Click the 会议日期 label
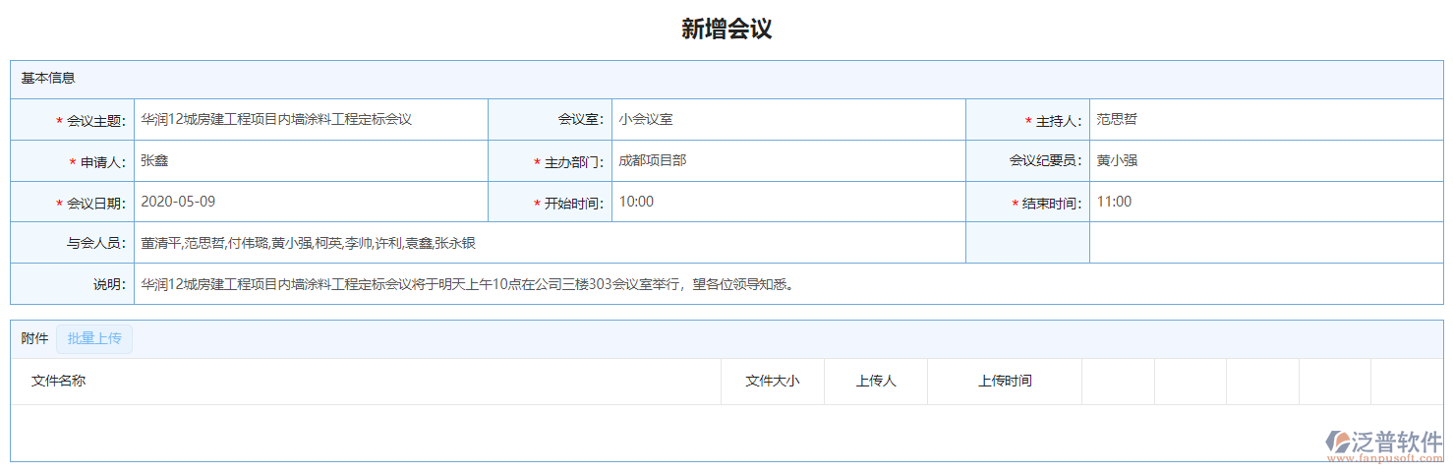Screen dimensions: 1453x474 95,204
